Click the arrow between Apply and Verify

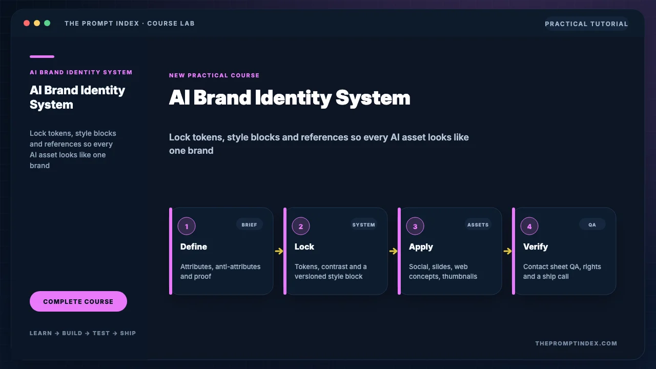[507, 251]
